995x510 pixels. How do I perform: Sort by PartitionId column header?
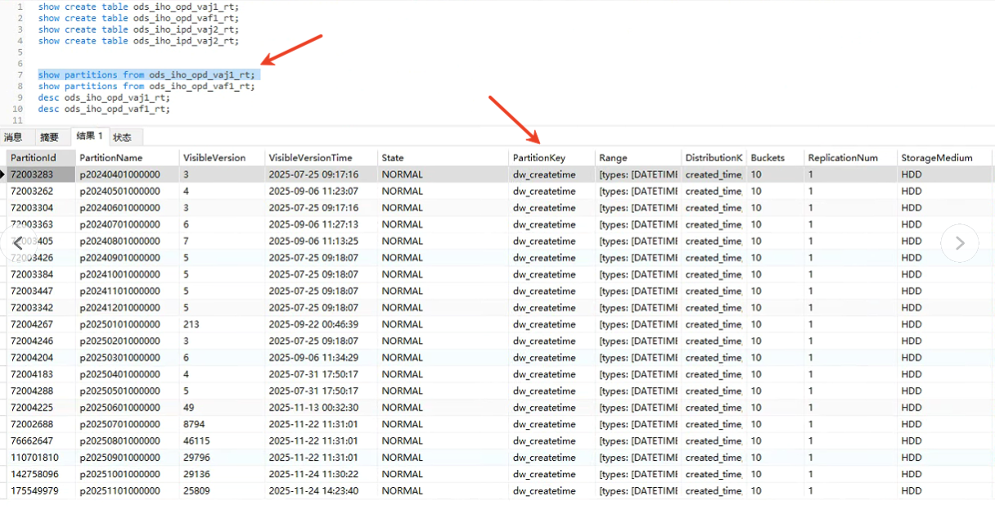34,157
